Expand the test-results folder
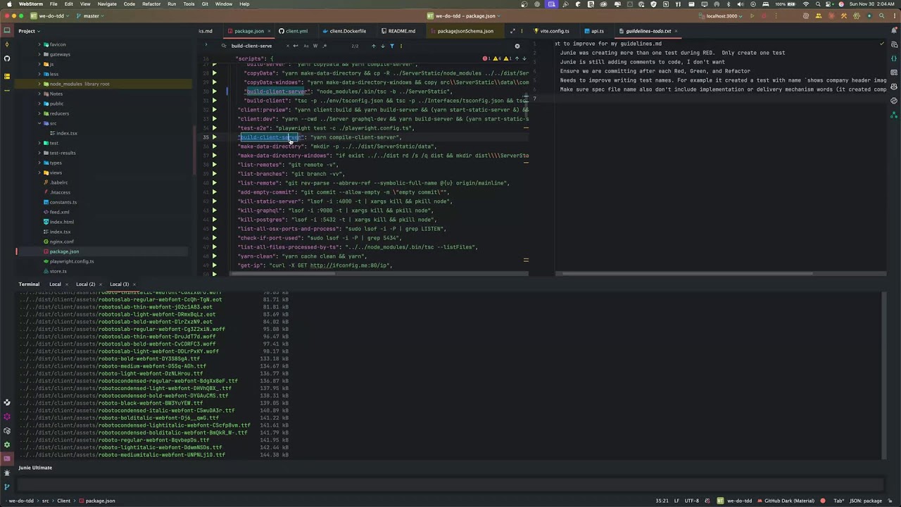Image resolution: width=901 pixels, height=507 pixels. 39,153
